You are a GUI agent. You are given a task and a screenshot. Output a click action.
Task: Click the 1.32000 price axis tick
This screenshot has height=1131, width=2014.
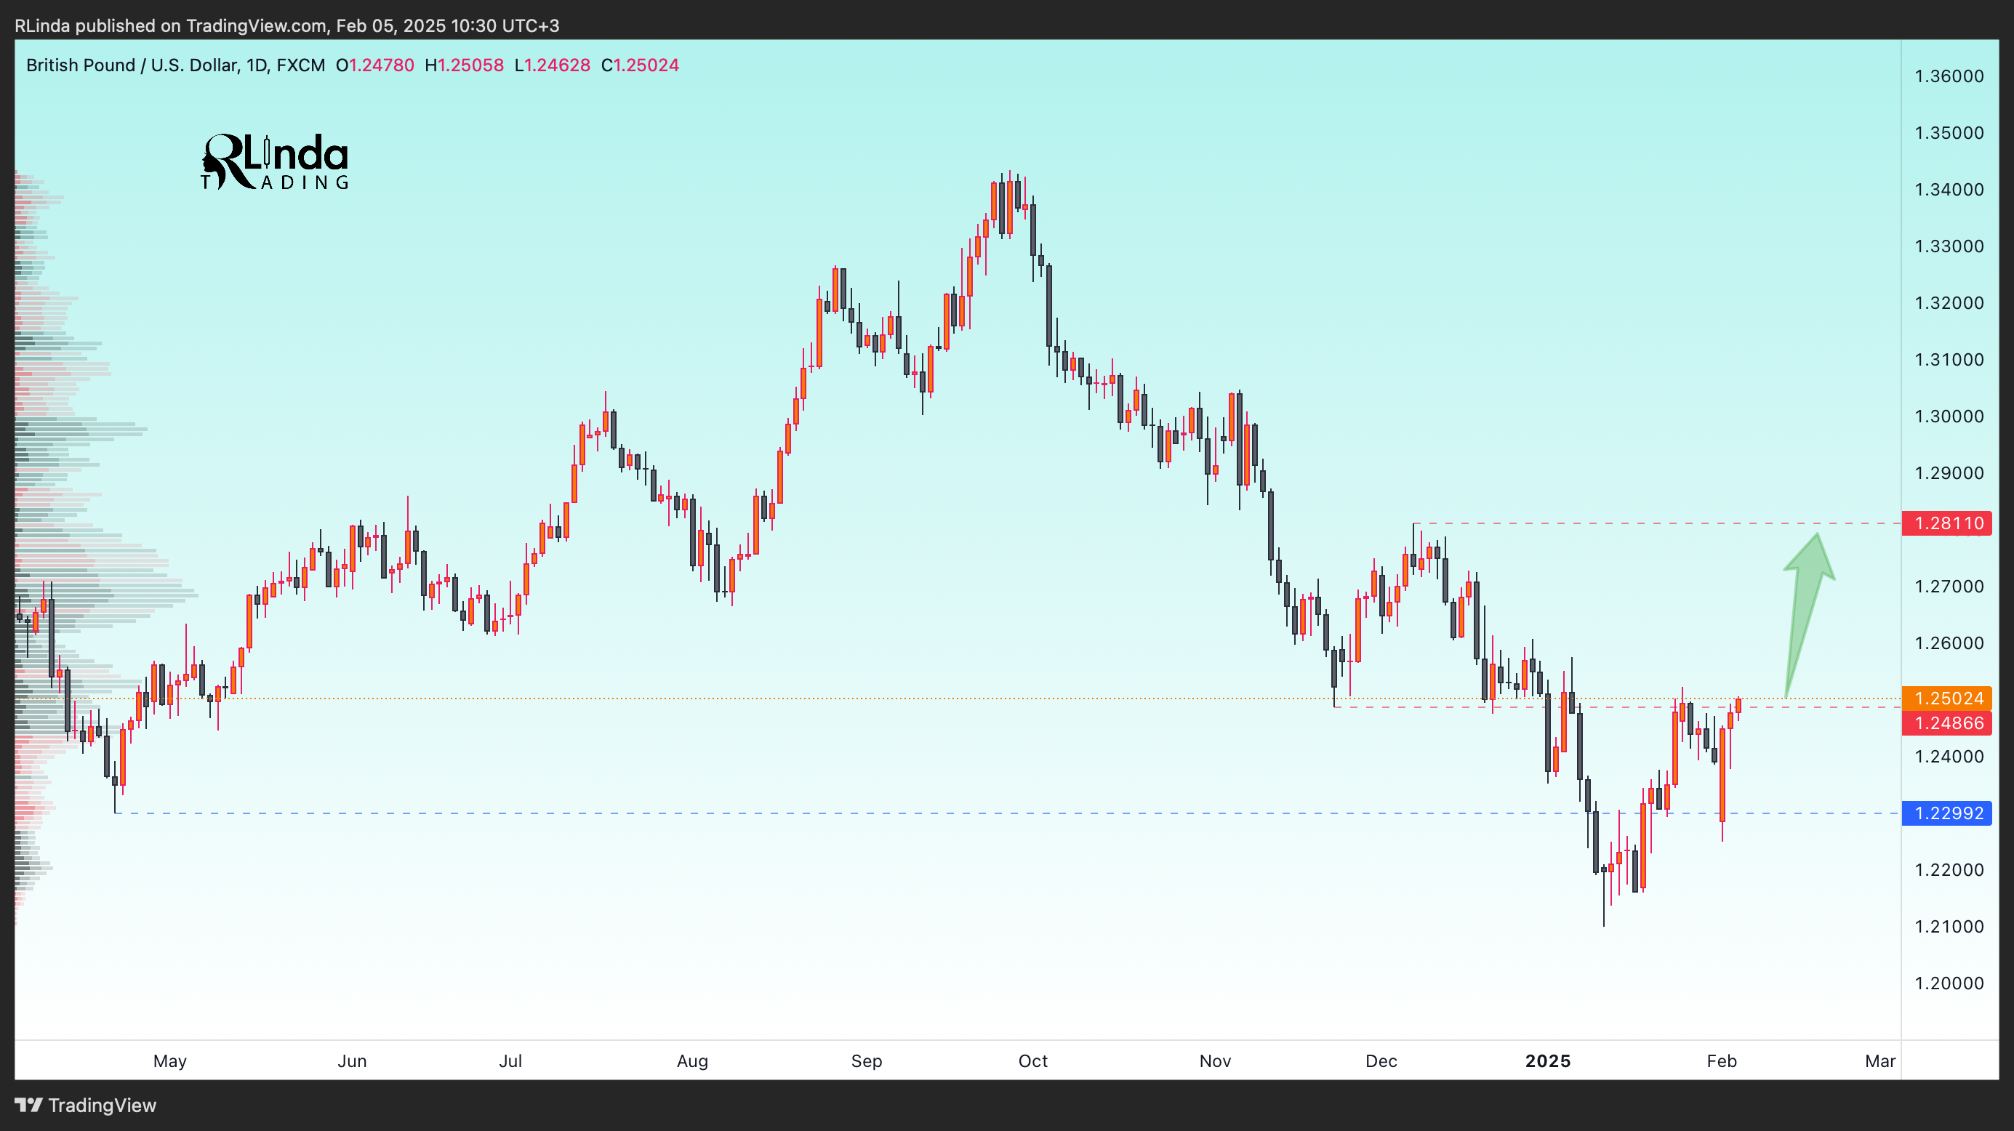(x=1949, y=302)
